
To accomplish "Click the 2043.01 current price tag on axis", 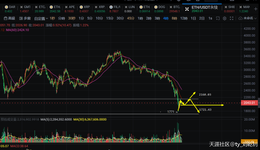I will [x=250, y=103].
